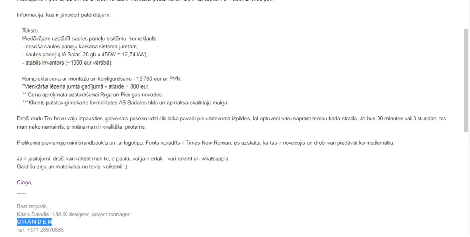Click the 'stabils inventors' bullet line
The height and width of the screenshot is (237, 470).
(67, 63)
